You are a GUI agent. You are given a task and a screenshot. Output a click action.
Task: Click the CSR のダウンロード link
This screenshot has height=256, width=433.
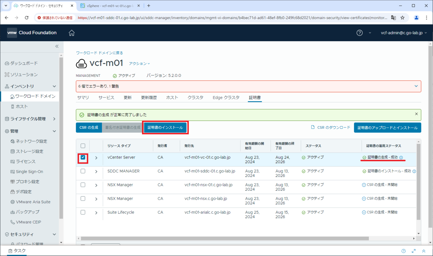click(334, 127)
